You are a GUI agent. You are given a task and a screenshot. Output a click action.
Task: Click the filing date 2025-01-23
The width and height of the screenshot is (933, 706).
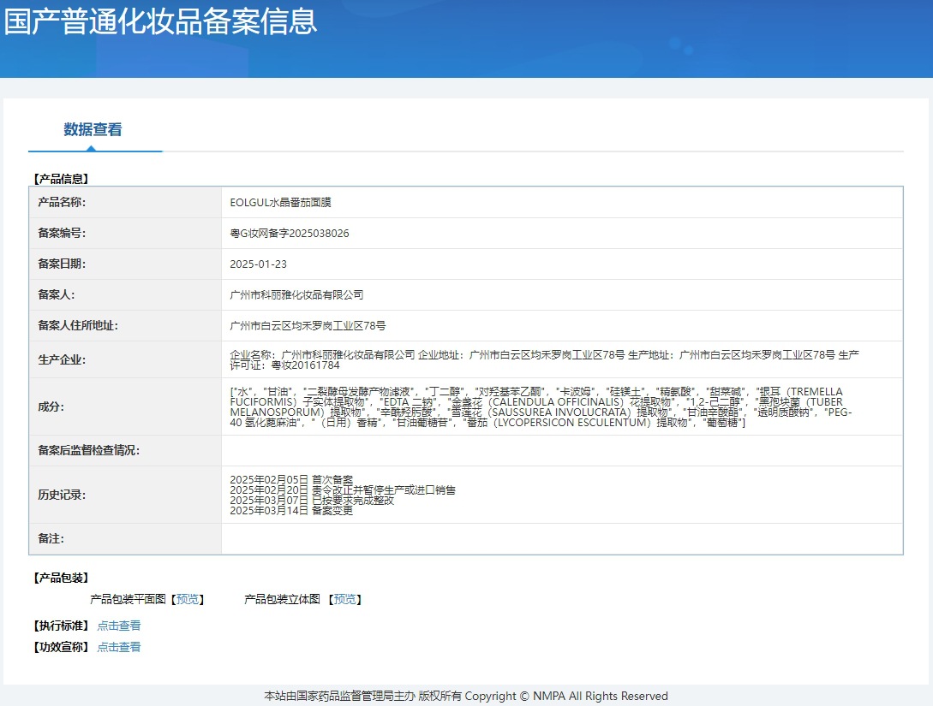point(258,264)
